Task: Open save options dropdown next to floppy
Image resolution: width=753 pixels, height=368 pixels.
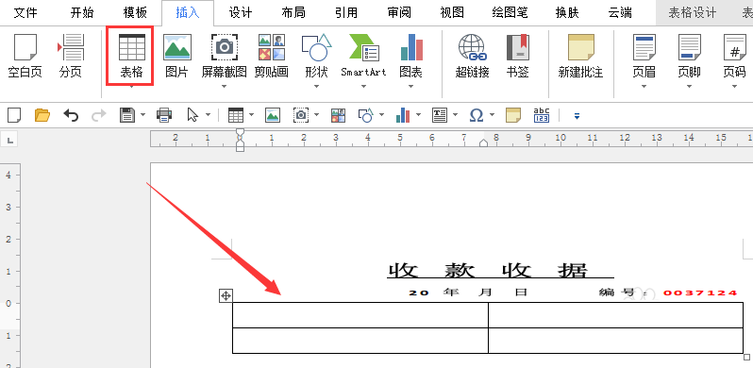Action: pyautogui.click(x=143, y=115)
